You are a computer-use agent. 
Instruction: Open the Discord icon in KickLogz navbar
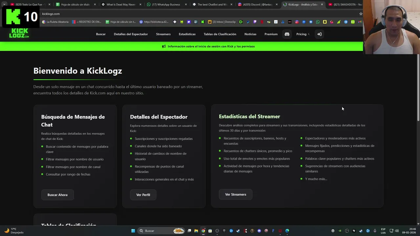(x=287, y=34)
